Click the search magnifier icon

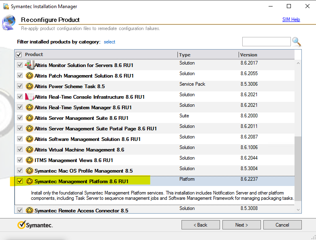point(297,41)
